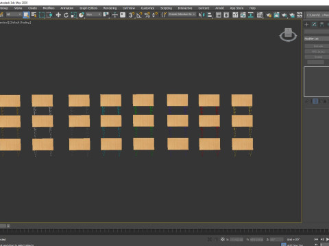Select the Select Object tool
Viewport: 329px width, 246px height.
(x=26, y=15)
